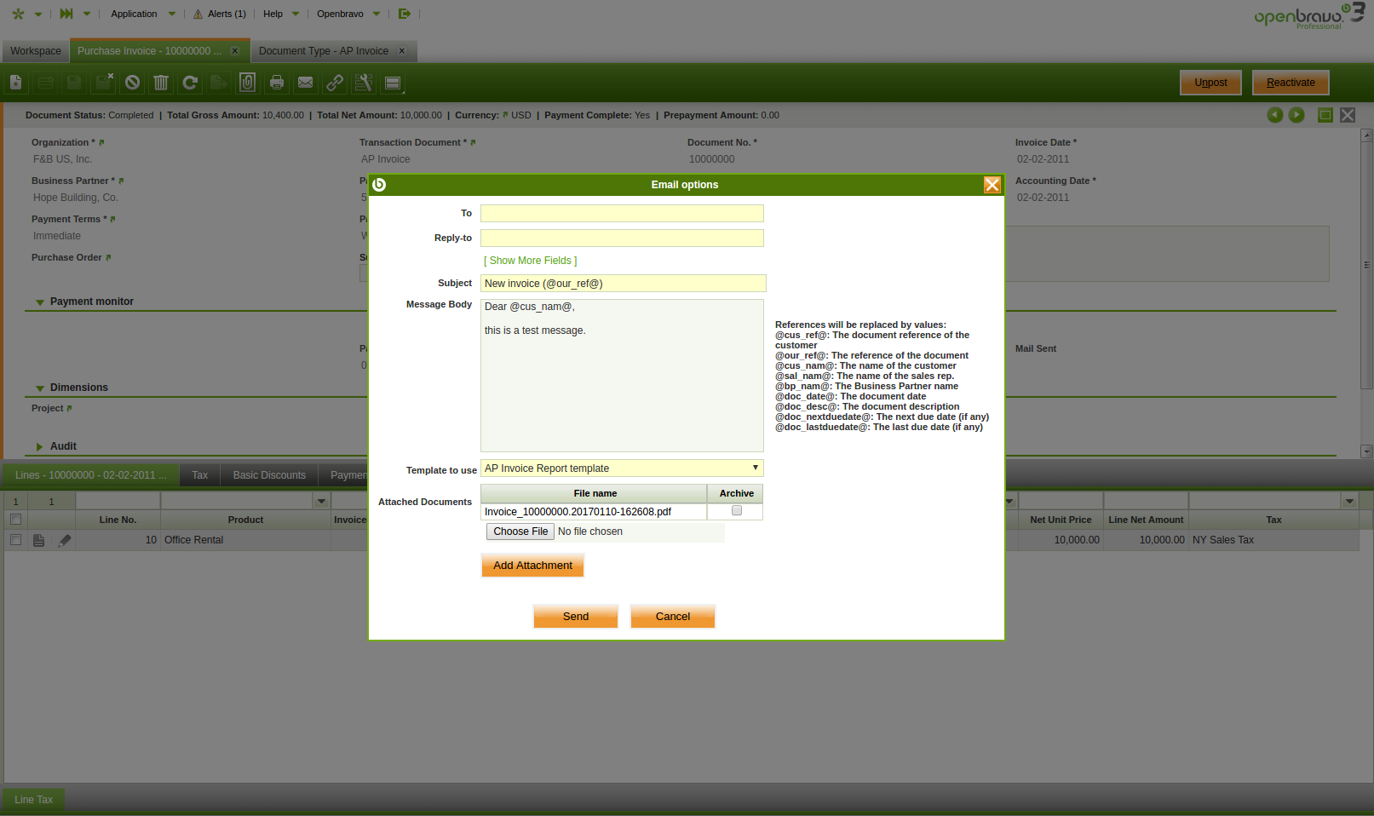Click the new document toolbar icon

point(15,83)
